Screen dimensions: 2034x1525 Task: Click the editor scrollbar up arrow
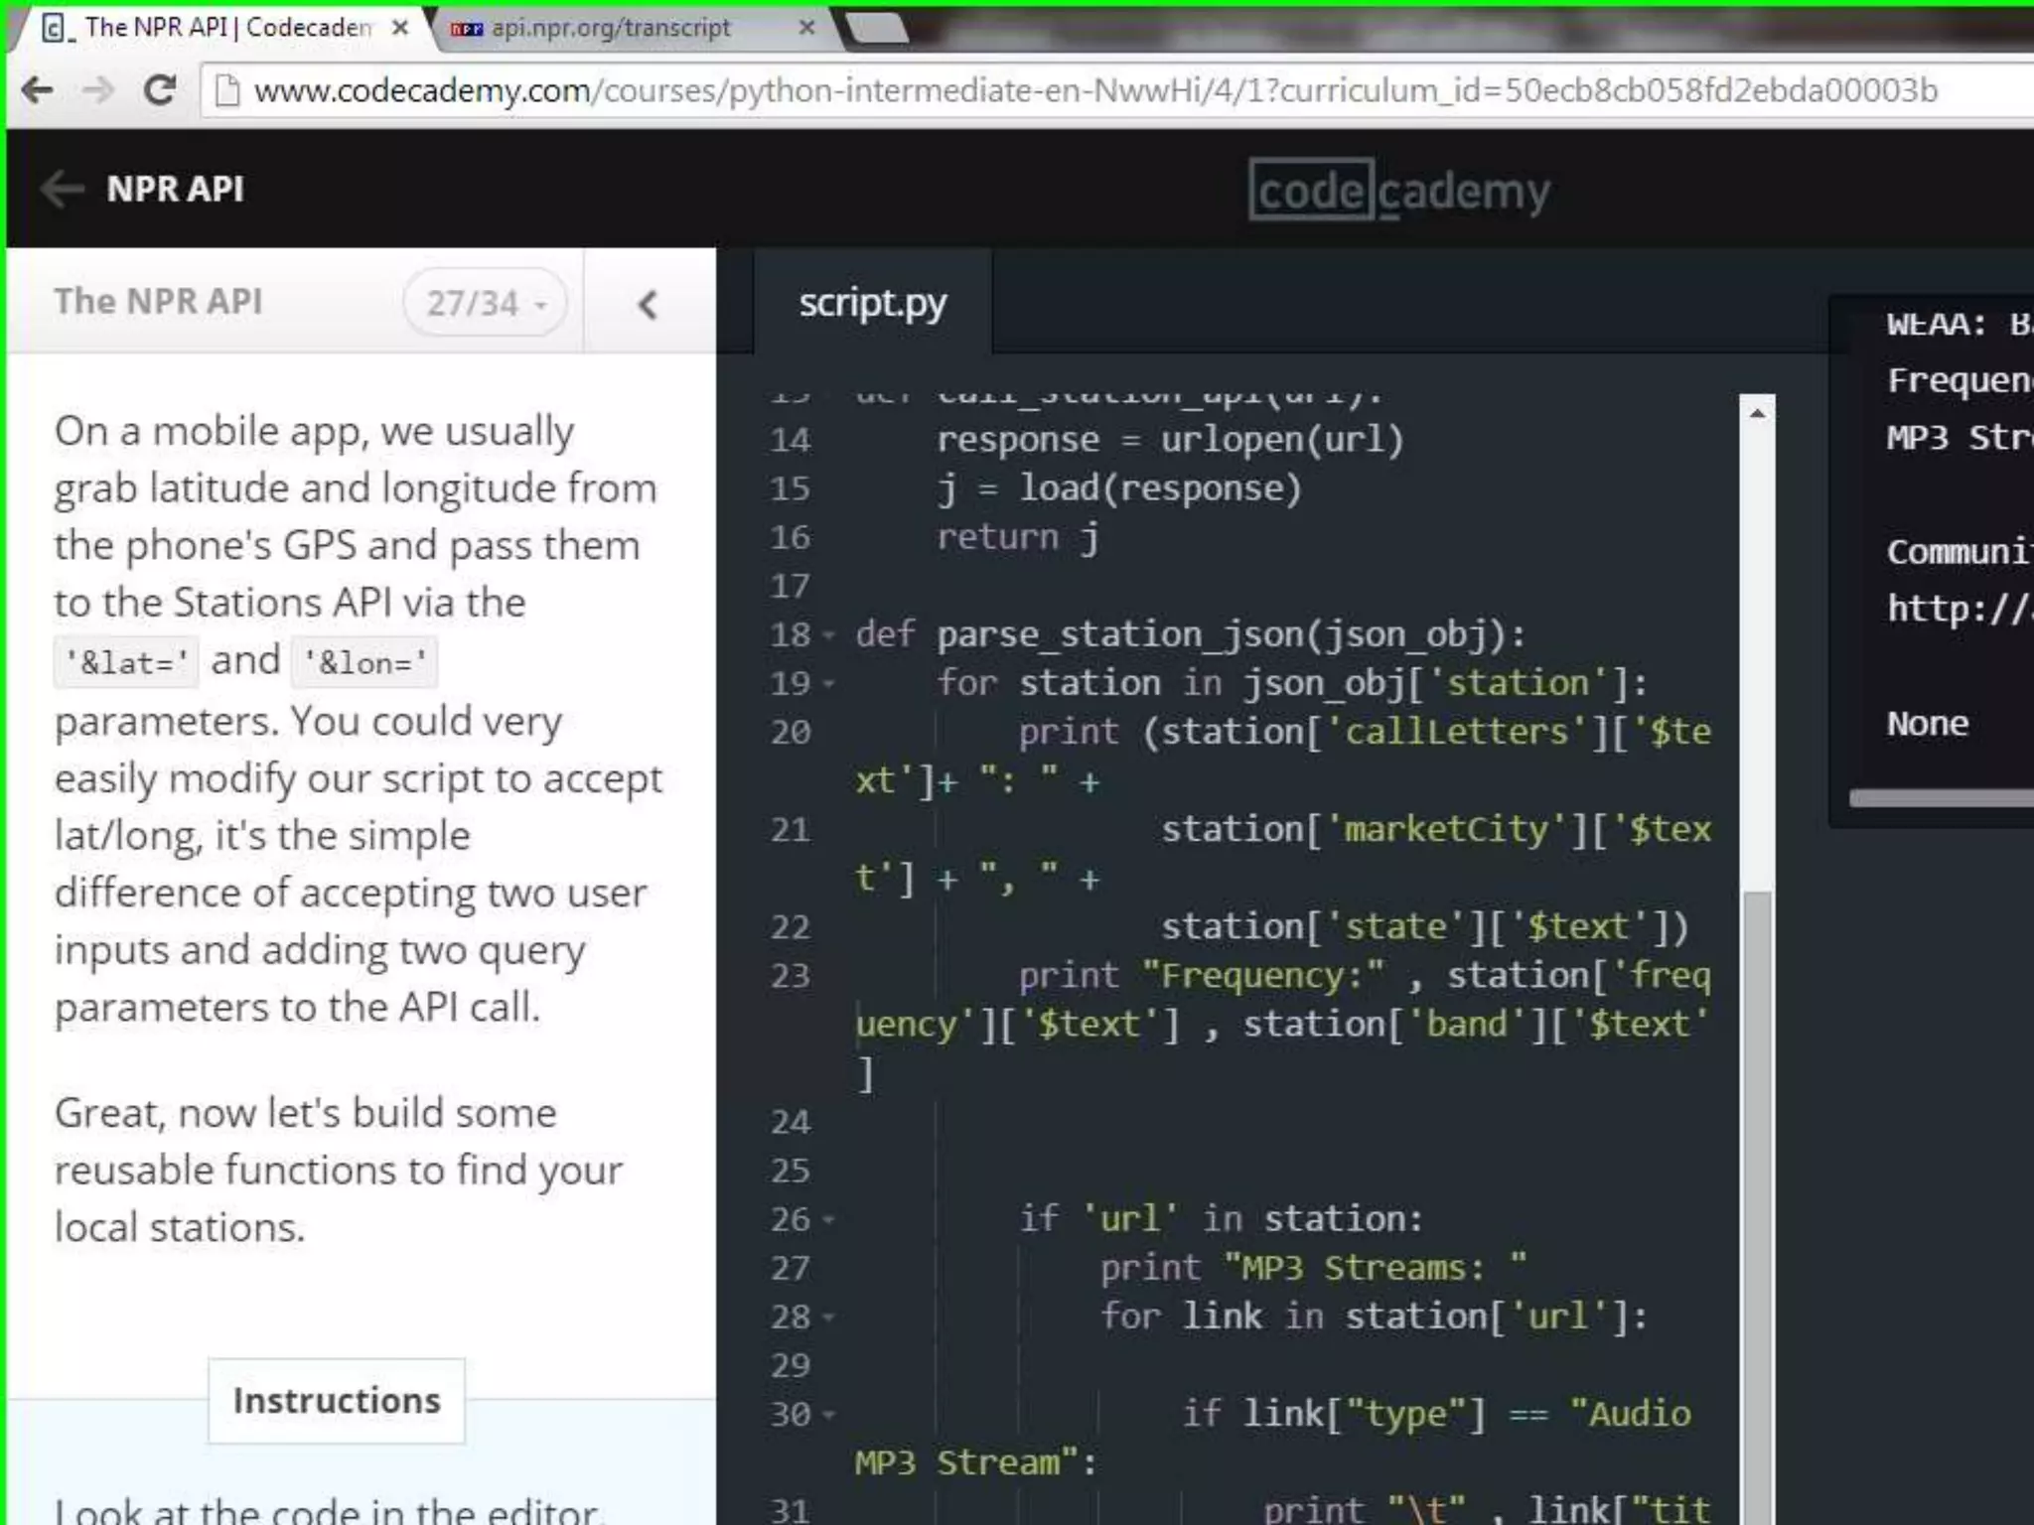pyautogui.click(x=1757, y=413)
